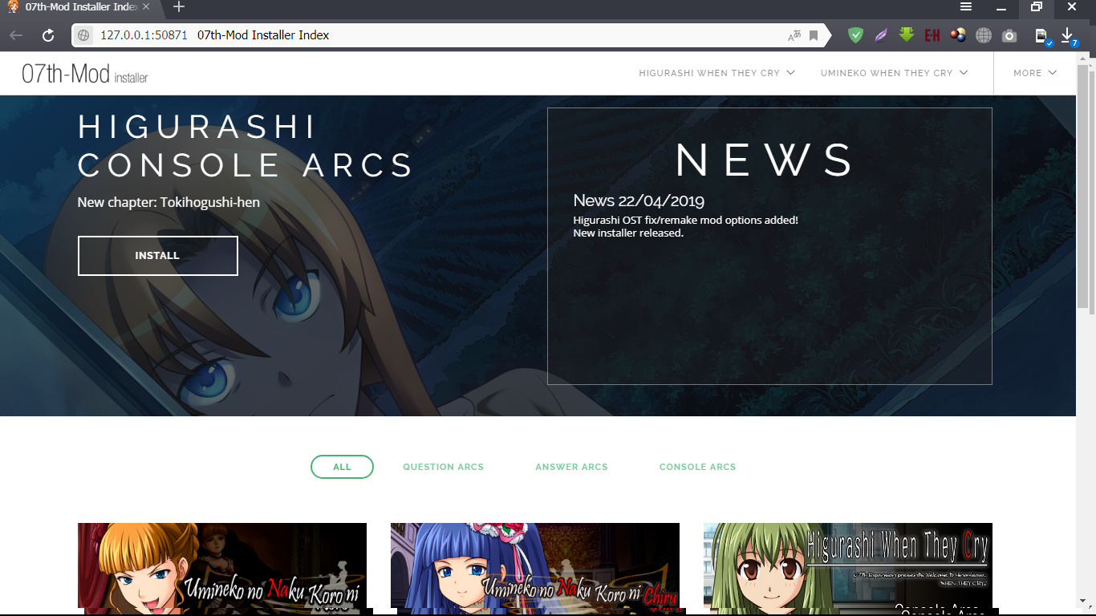1096x616 pixels.
Task: Click the gray globe extension icon
Action: click(984, 35)
